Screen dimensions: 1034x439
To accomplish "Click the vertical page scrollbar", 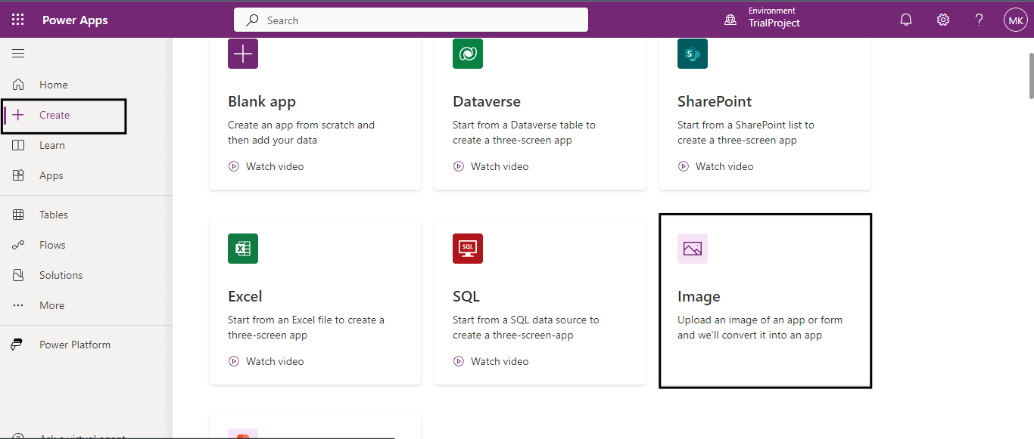I will click(x=1030, y=76).
